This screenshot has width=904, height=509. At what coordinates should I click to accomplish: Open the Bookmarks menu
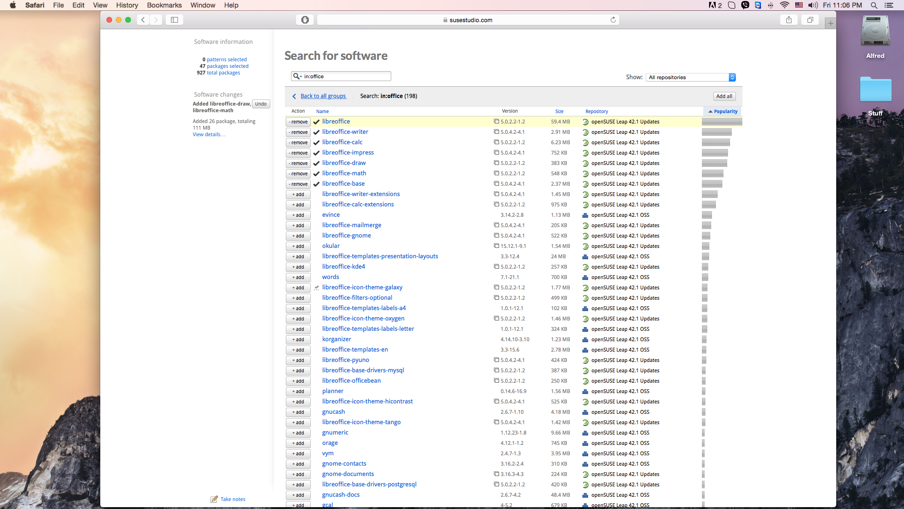coord(164,5)
